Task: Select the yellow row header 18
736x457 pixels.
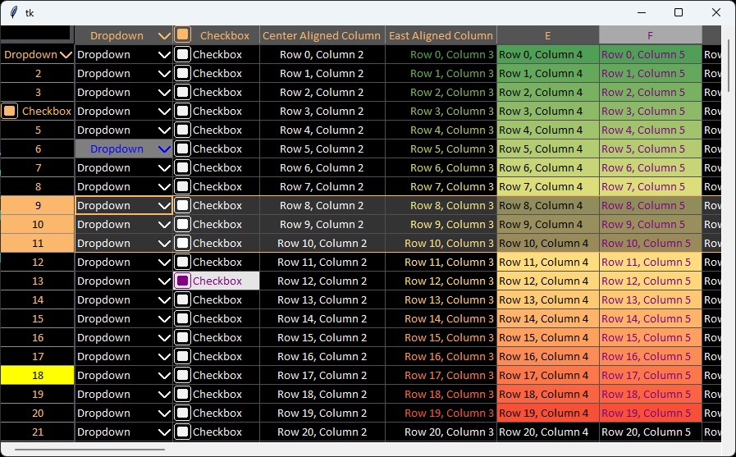Action: (x=38, y=376)
